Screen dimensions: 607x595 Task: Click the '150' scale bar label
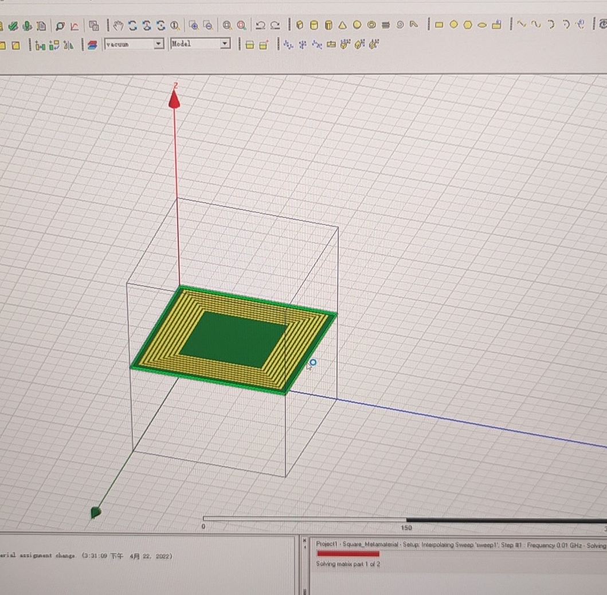pos(406,528)
